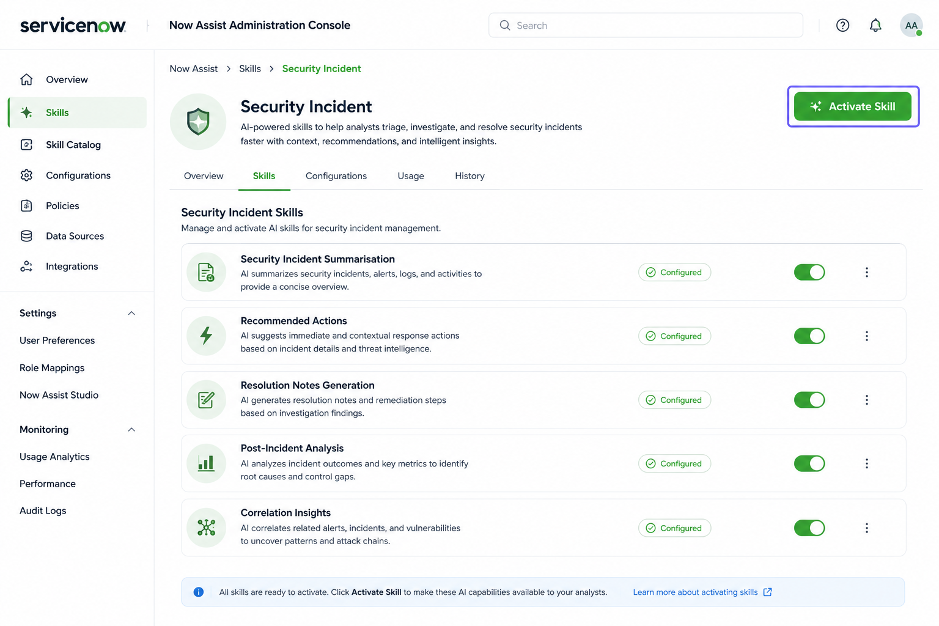Screen dimensions: 939x626
Task: Open more options for Post-Incident Analysis
Action: click(x=866, y=463)
